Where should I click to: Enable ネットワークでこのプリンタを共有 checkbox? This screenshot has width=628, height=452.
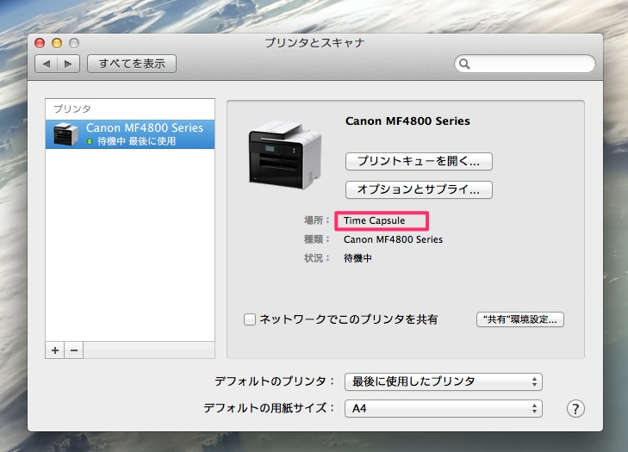pyautogui.click(x=250, y=319)
